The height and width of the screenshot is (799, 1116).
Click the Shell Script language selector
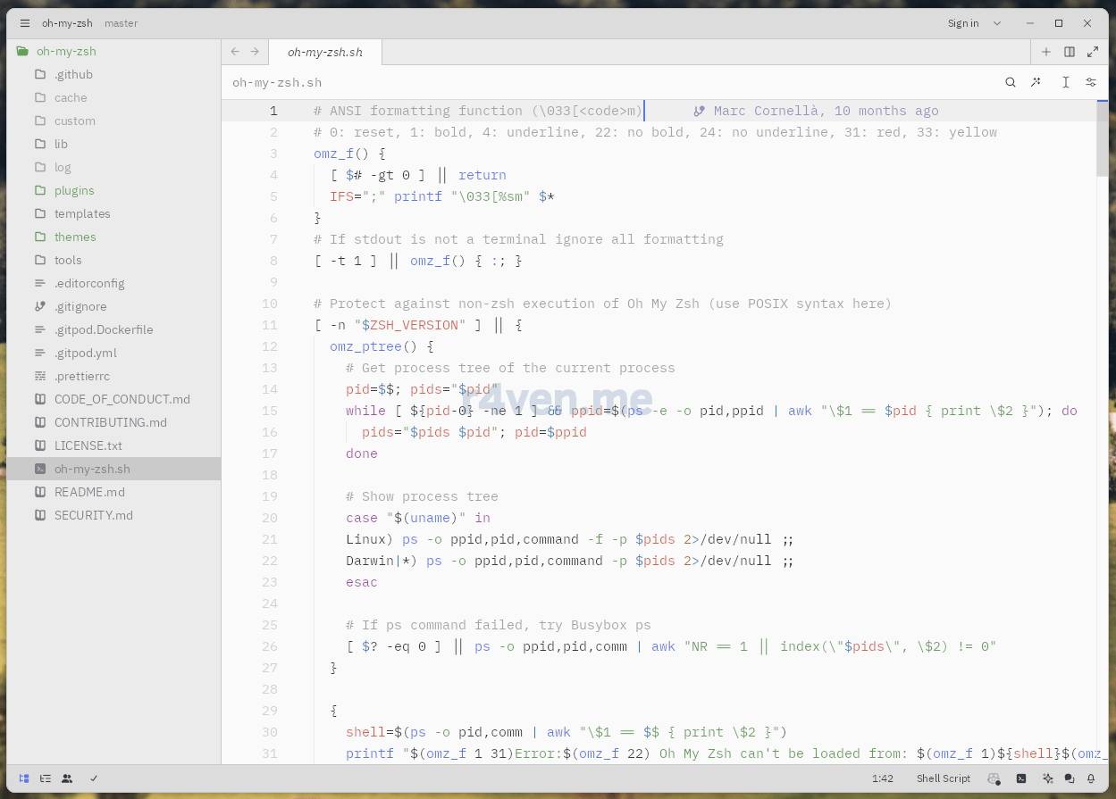pos(943,778)
